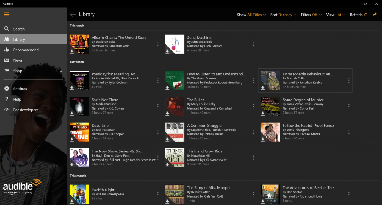Open more options for Think and Grow Rich
Viewport: 382px width, 205px height.
tap(253, 158)
